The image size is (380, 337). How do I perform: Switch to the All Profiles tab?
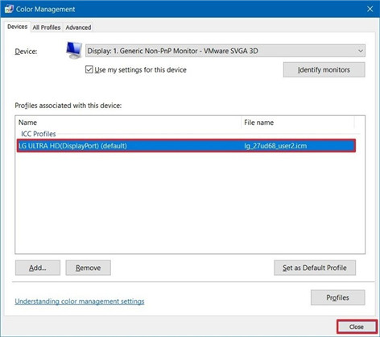(47, 27)
